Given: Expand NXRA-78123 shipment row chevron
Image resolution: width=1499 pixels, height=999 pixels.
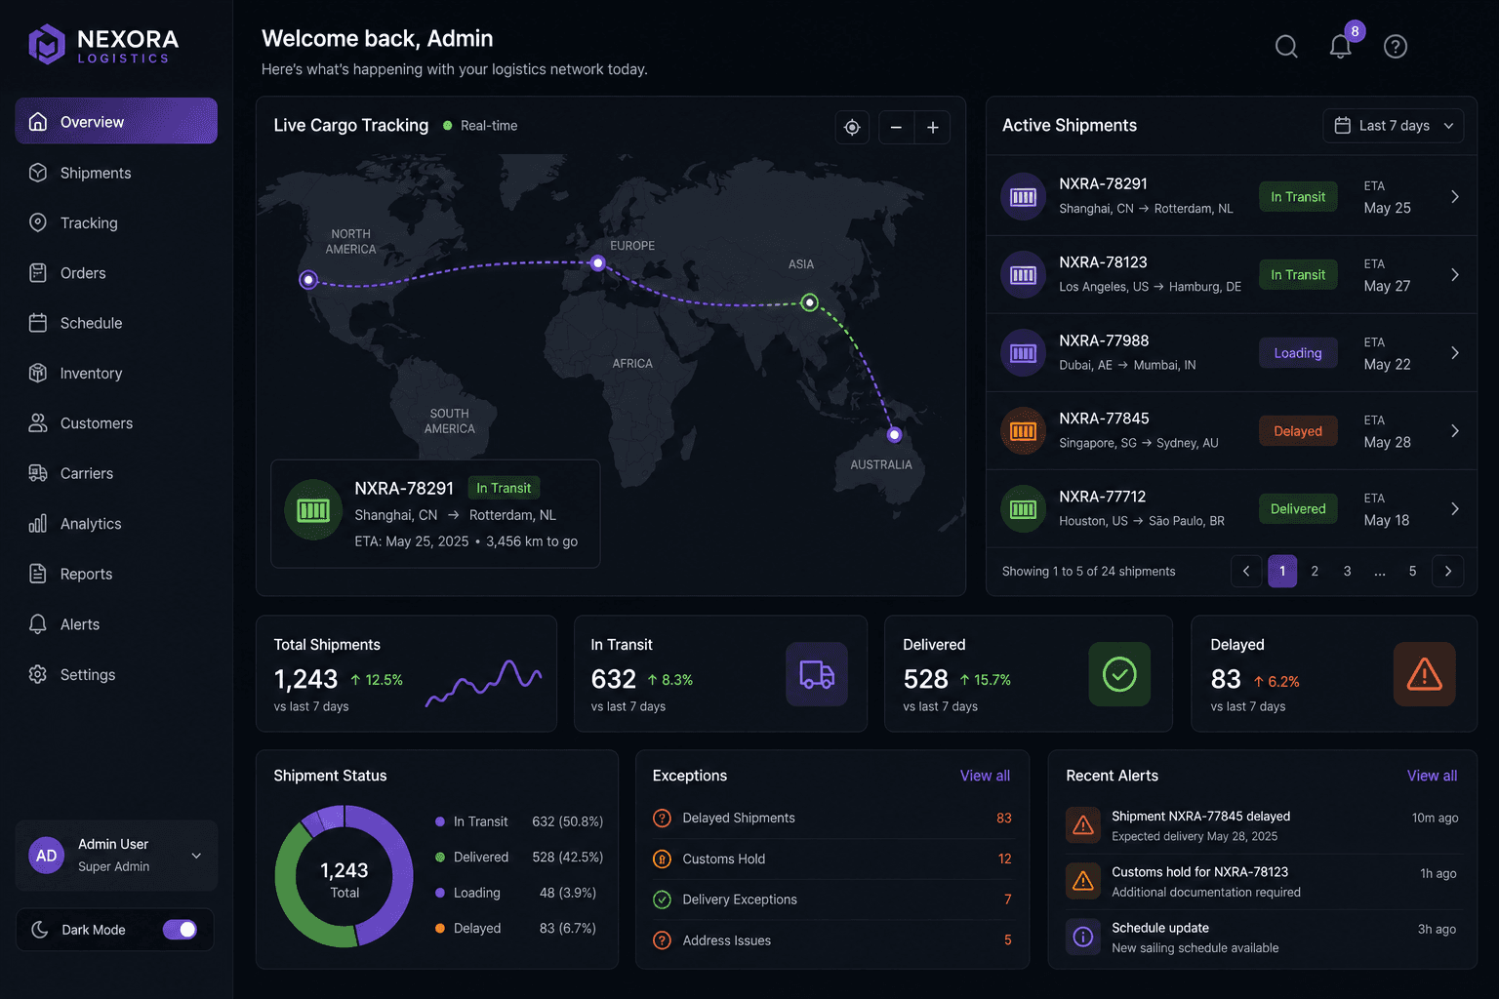Looking at the screenshot, I should pyautogui.click(x=1455, y=275).
